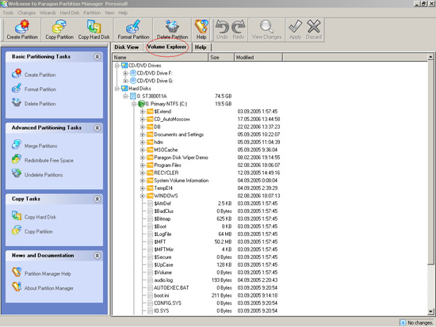Expand the Program Files folder node
436x327 pixels.
point(143,165)
